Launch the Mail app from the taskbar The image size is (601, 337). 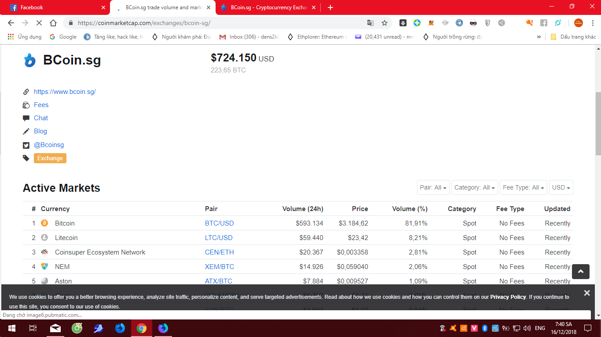click(x=55, y=328)
